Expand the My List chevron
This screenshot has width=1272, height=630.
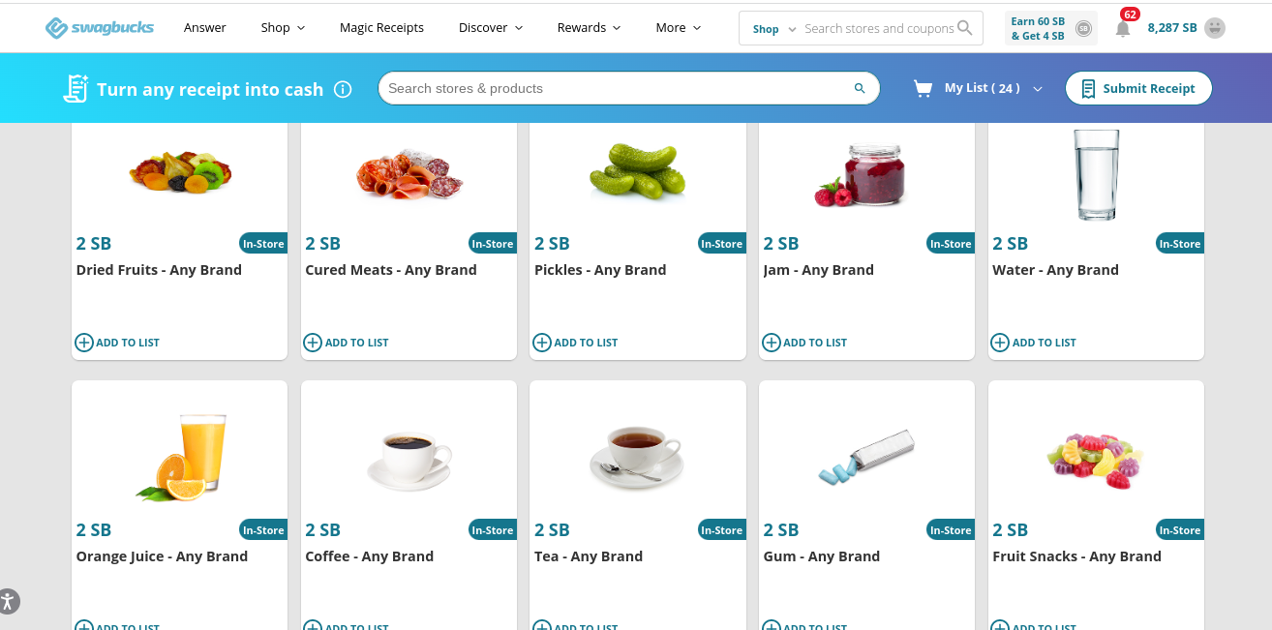click(1038, 89)
